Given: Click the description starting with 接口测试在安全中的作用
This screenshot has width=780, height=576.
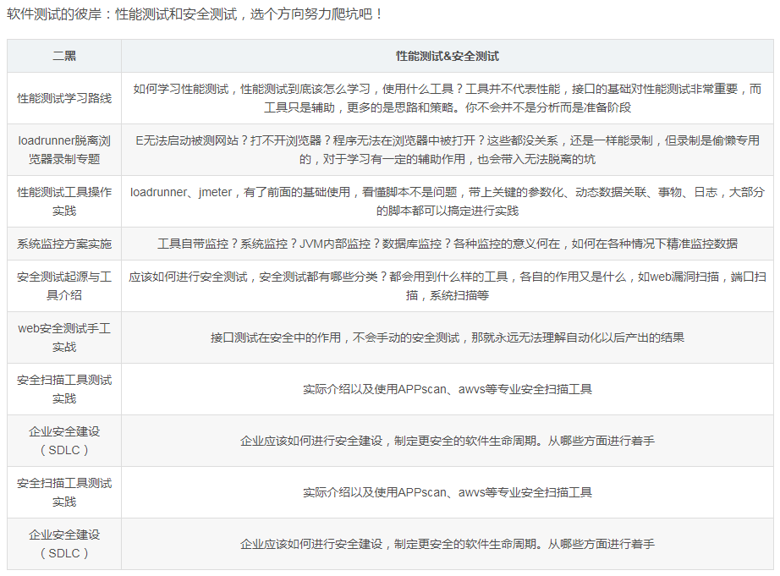Looking at the screenshot, I should (x=448, y=337).
